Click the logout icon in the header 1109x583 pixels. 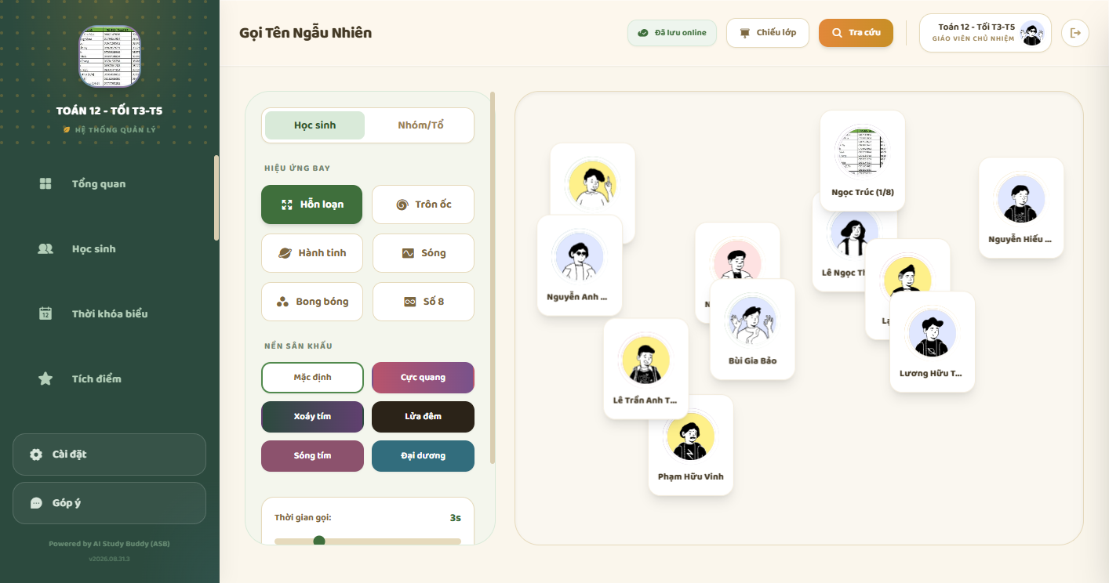click(1075, 33)
